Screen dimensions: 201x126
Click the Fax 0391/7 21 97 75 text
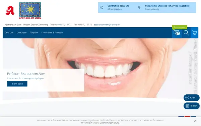[x=83, y=25]
